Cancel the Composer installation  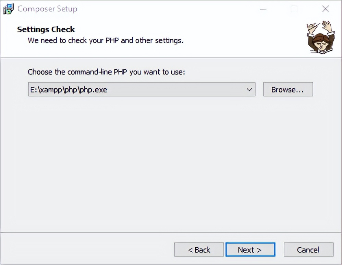[x=308, y=250]
